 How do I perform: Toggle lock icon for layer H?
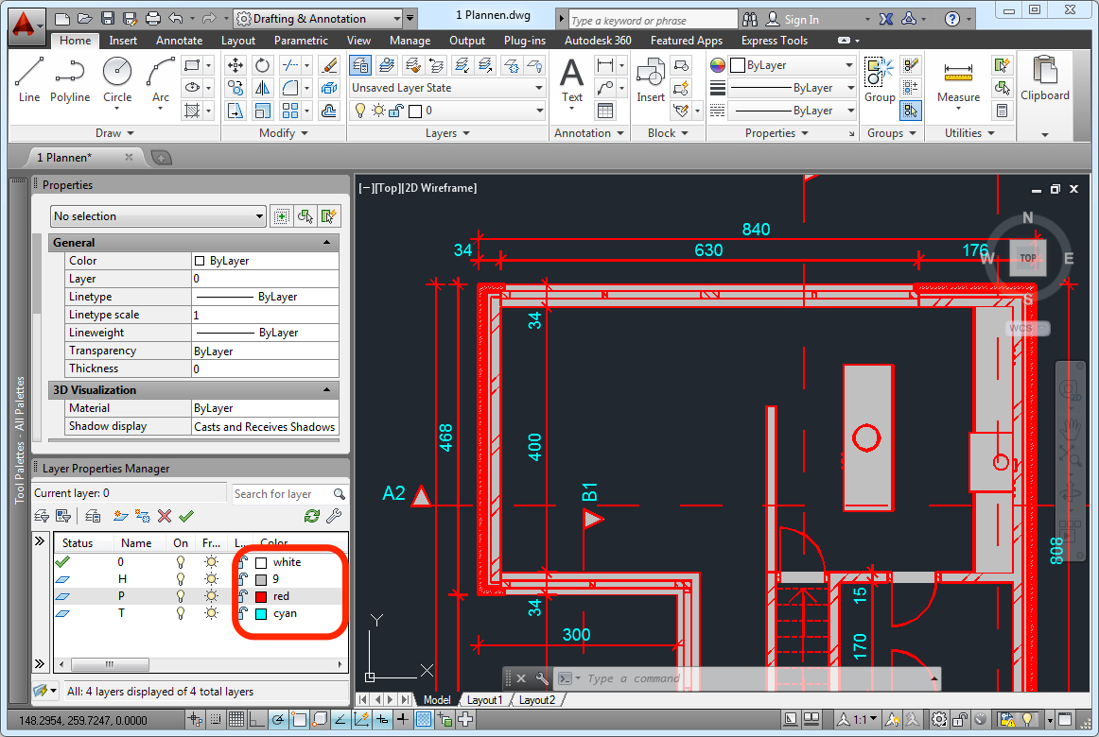click(242, 579)
